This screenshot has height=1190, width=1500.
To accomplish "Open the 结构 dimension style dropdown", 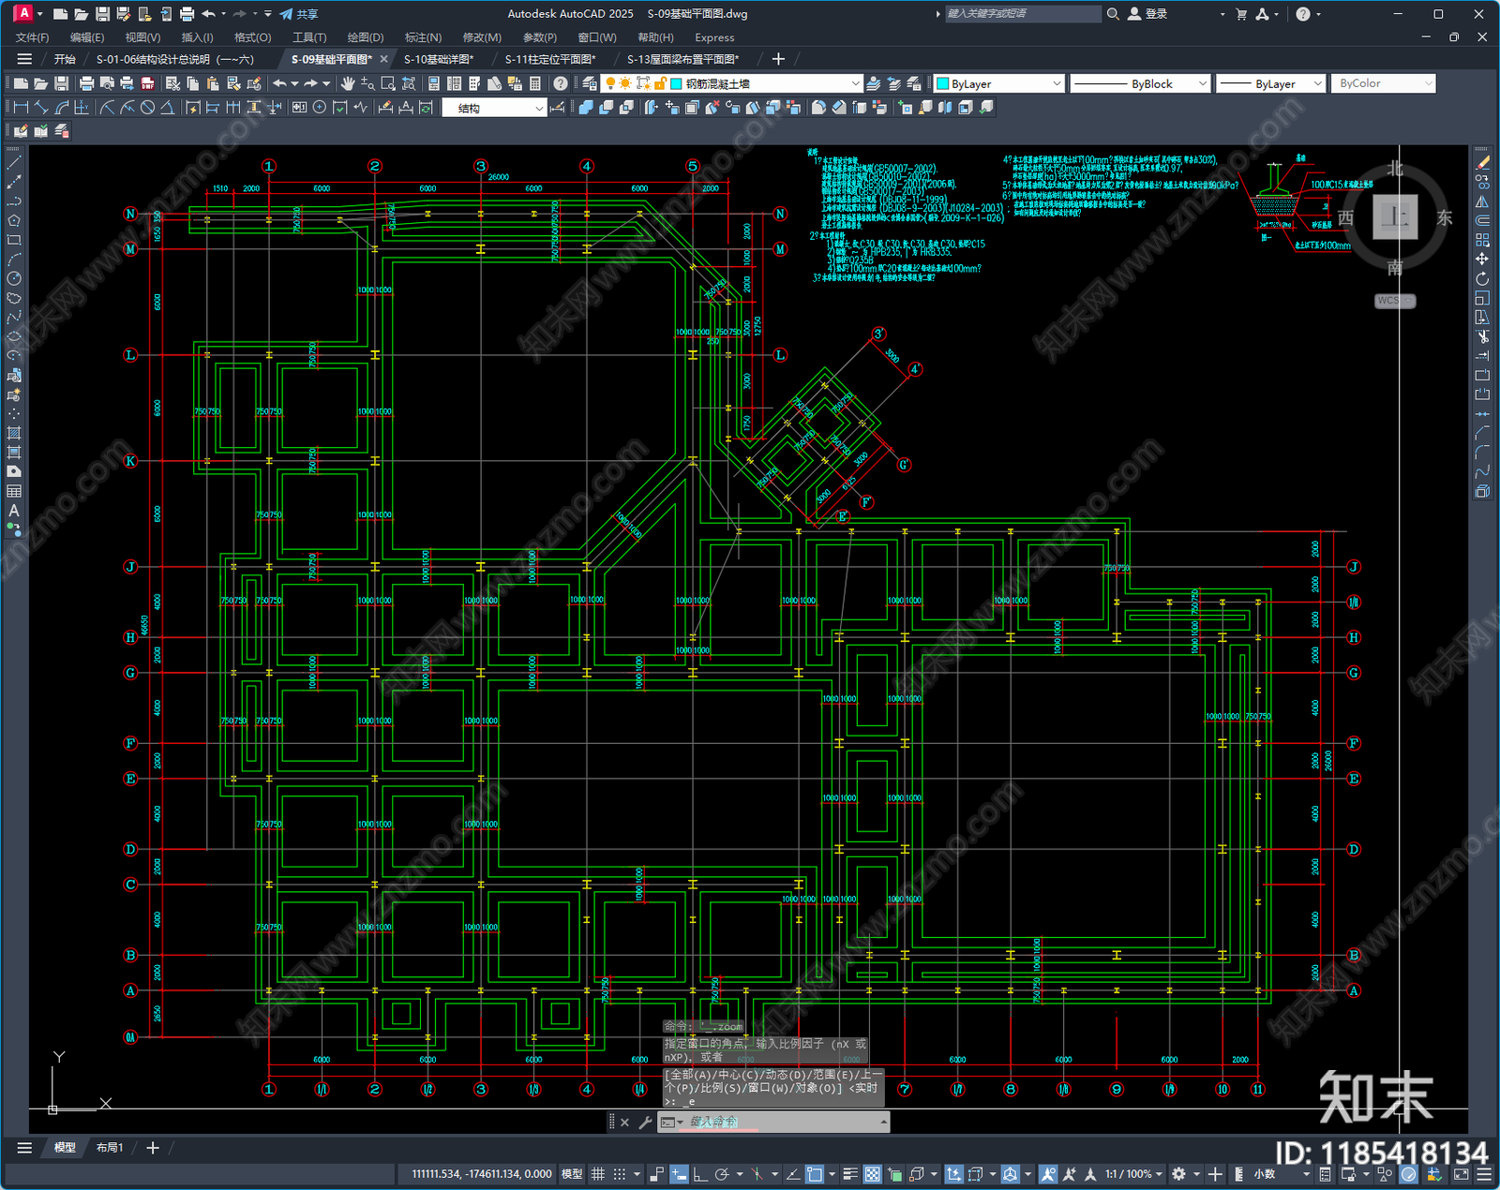I will [x=494, y=108].
